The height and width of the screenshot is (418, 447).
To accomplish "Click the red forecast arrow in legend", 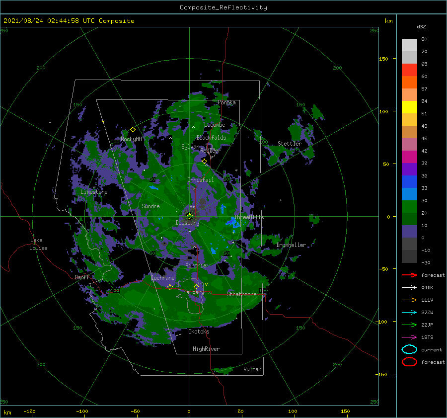I will click(x=409, y=275).
